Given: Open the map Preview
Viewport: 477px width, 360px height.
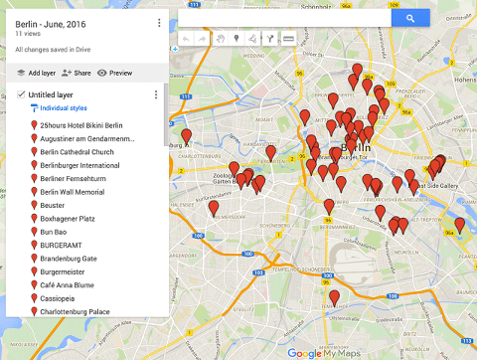Looking at the screenshot, I should [x=115, y=73].
